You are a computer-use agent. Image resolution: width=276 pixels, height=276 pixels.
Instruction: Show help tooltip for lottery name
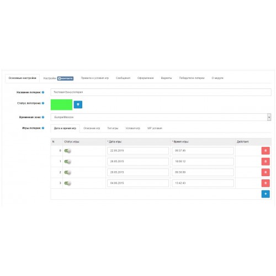[43, 92]
